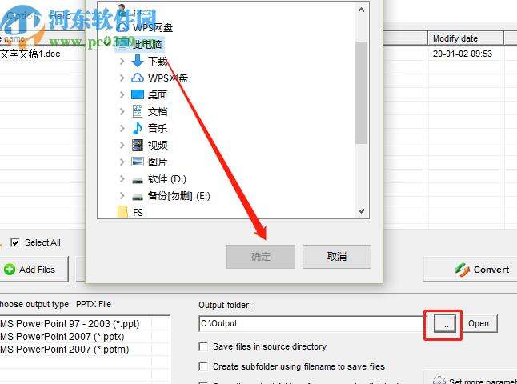The image size is (517, 384).
Task: Expand the 下载 tree node chevron
Action: (122, 61)
